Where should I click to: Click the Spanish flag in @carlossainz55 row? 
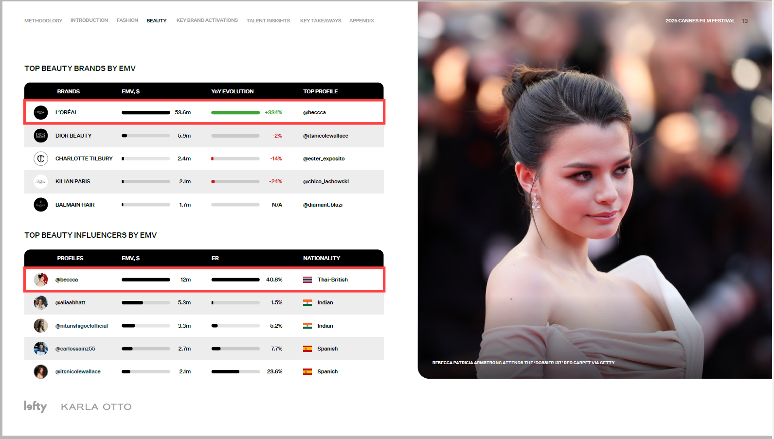click(307, 349)
